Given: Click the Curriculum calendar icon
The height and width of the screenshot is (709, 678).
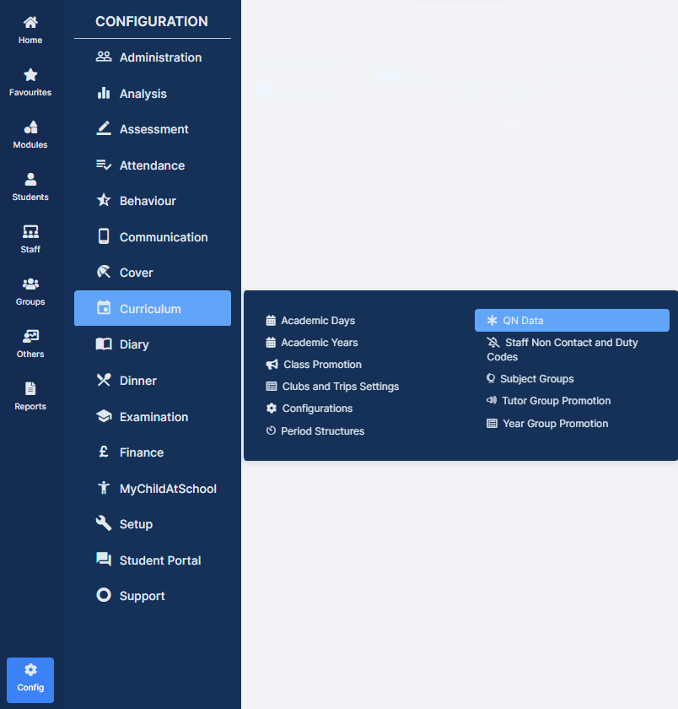Looking at the screenshot, I should [104, 308].
